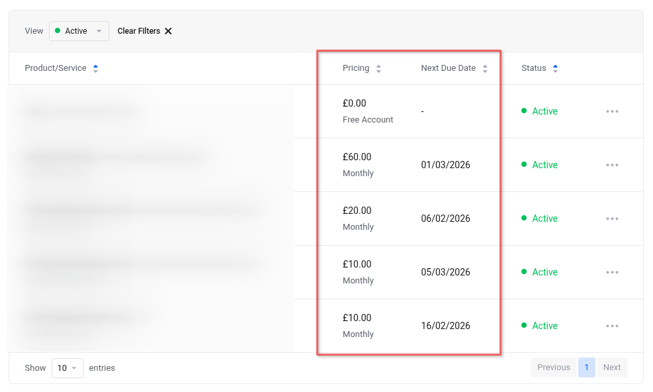
Task: Open three-dot menu for service due 16/02/2026
Action: point(612,326)
